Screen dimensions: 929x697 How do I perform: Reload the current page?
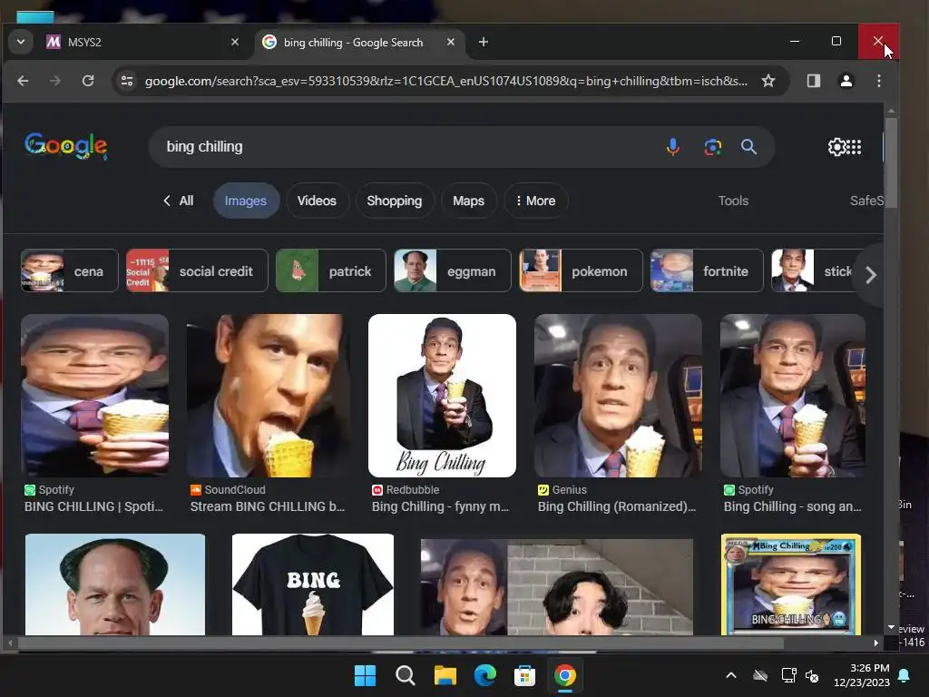pos(88,81)
